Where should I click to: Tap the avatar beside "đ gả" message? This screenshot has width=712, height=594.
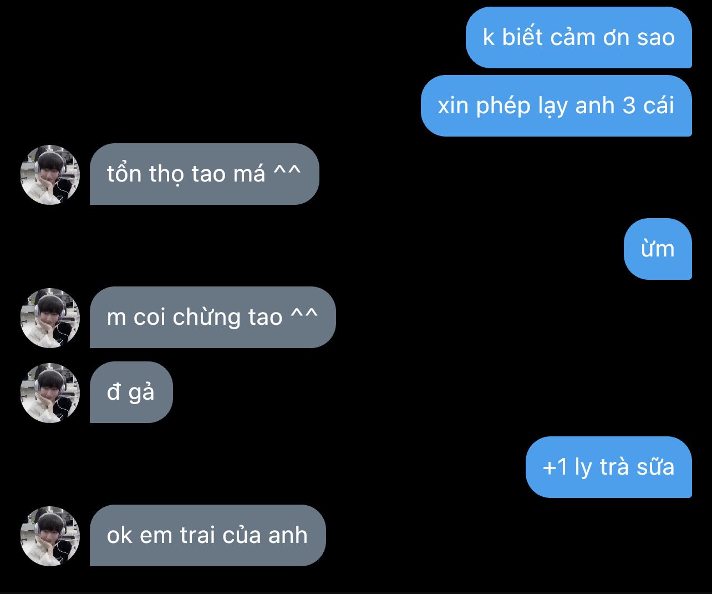point(50,392)
